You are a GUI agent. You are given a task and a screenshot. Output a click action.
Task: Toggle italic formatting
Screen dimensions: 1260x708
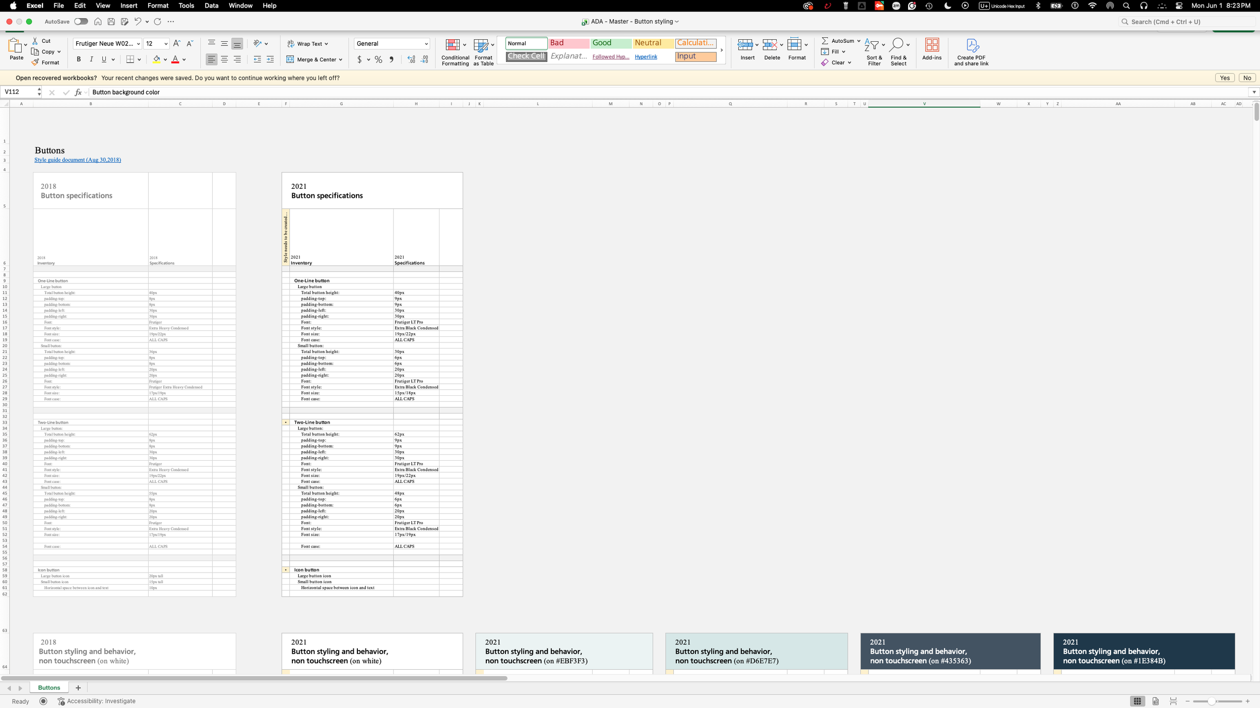point(91,59)
